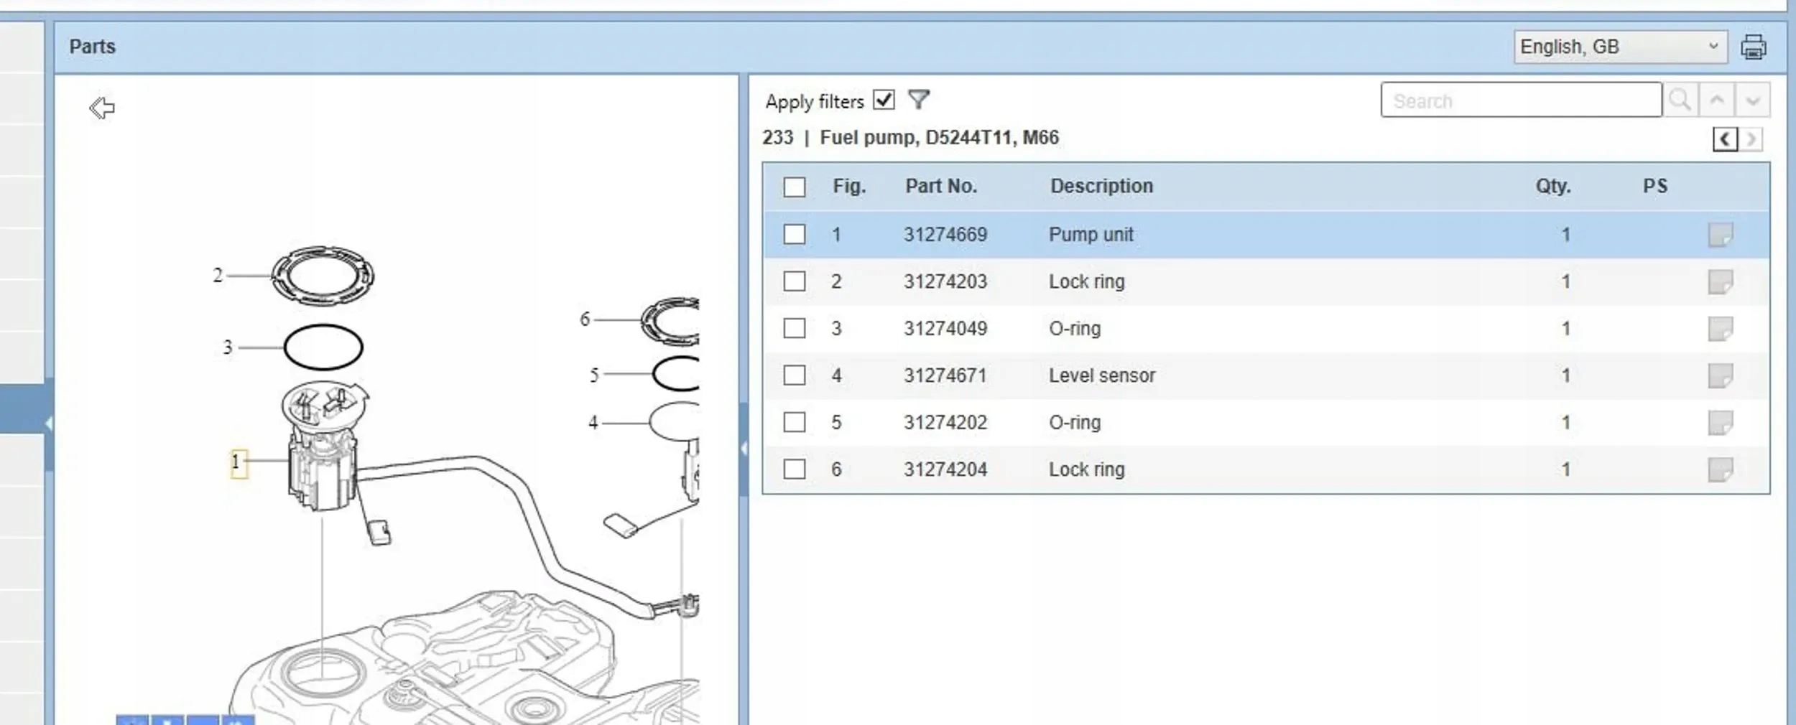
Task: Tick checkbox for Lock ring 31274204
Action: coord(794,469)
